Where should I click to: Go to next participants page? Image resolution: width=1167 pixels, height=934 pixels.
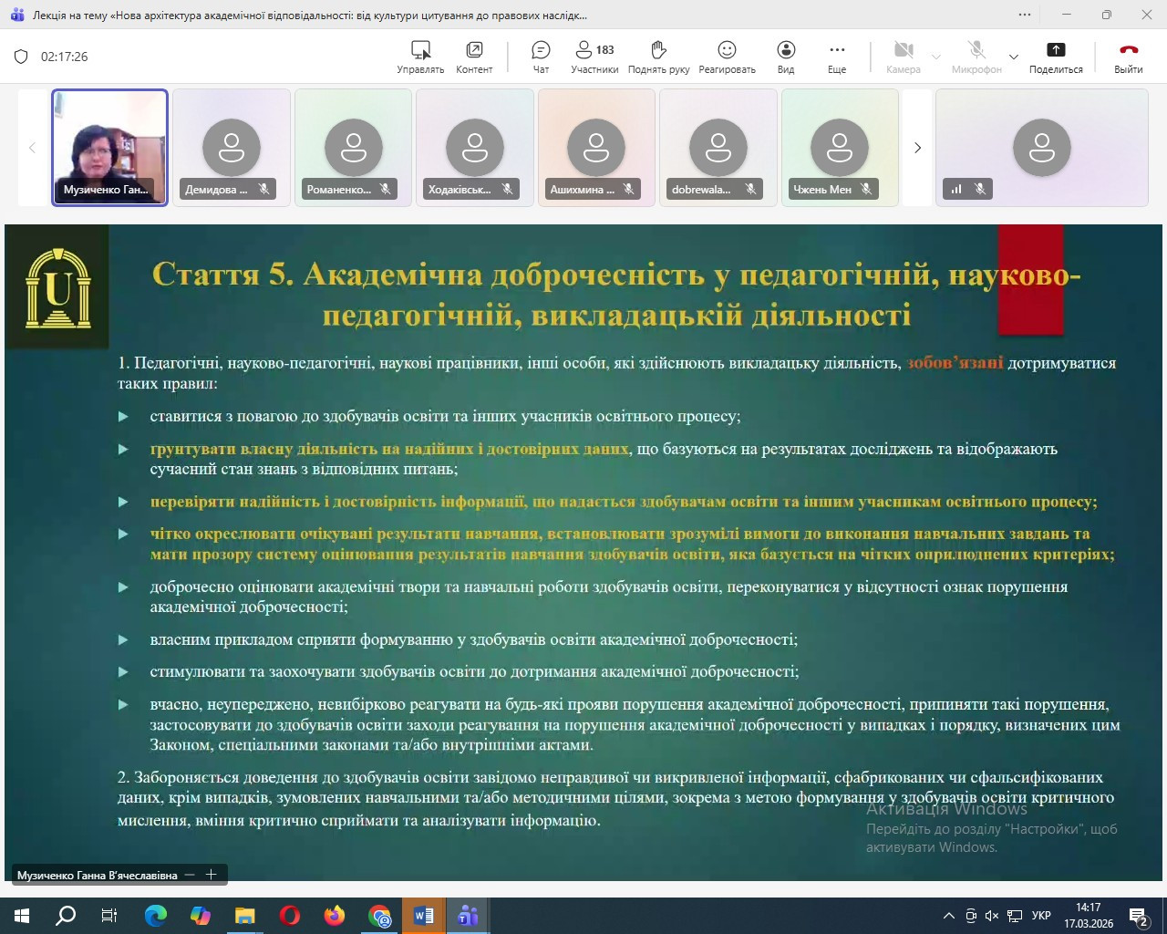tap(917, 148)
